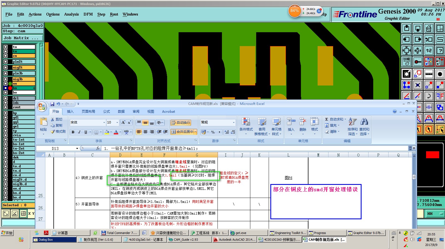Click the pan up arrow icon in Genesis toolbar

point(407,28)
